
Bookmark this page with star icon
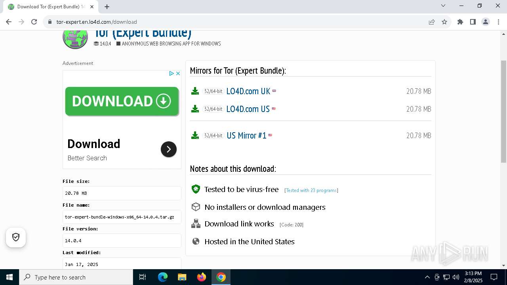pos(444,22)
